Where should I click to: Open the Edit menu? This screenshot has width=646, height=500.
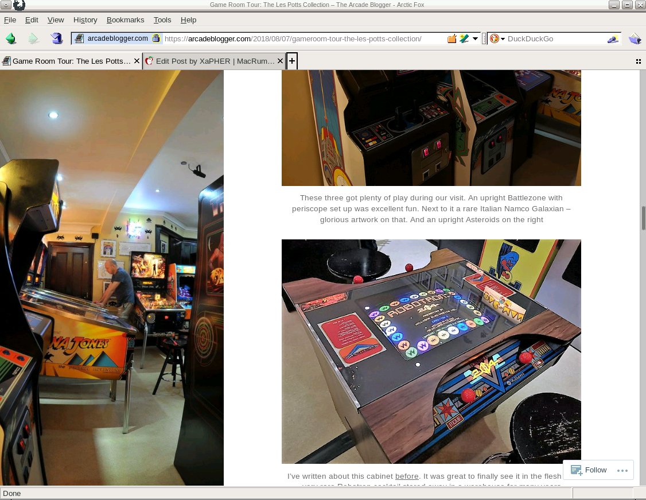(32, 20)
